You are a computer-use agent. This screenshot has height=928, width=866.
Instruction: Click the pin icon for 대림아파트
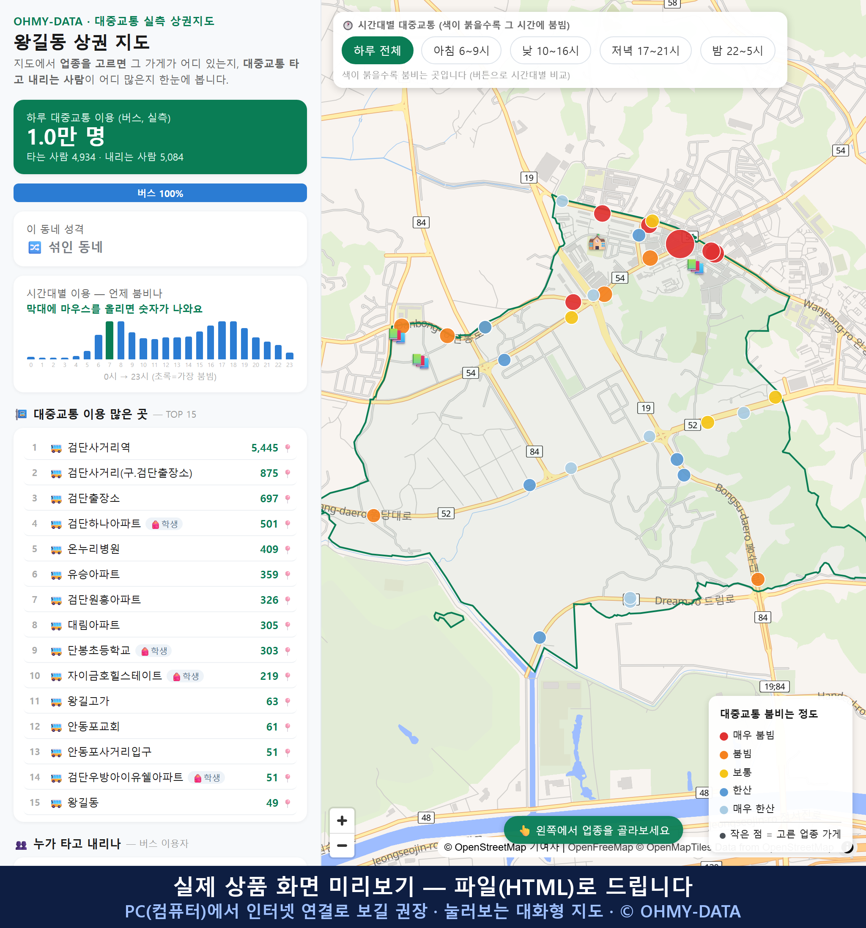pyautogui.click(x=288, y=626)
